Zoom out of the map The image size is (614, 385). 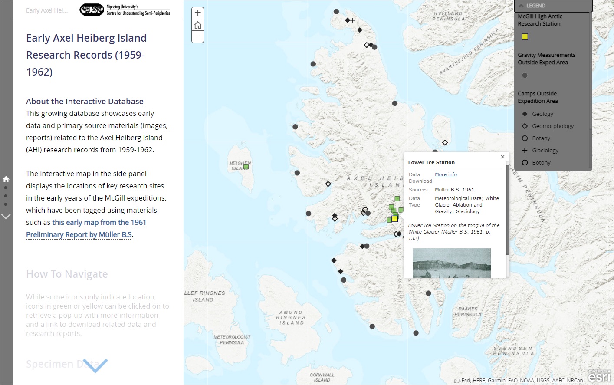click(x=198, y=36)
